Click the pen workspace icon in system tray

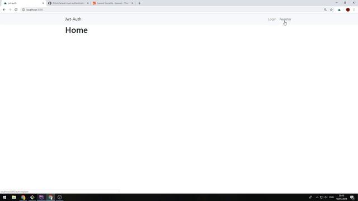click(x=310, y=197)
